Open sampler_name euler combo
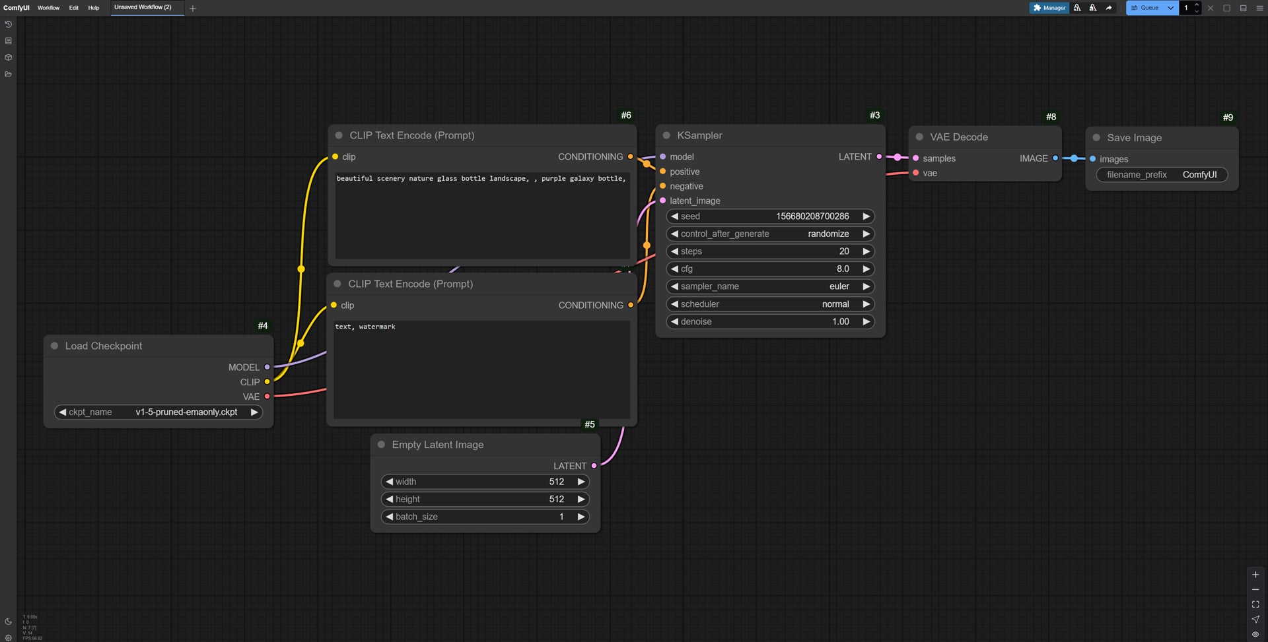 pos(770,286)
